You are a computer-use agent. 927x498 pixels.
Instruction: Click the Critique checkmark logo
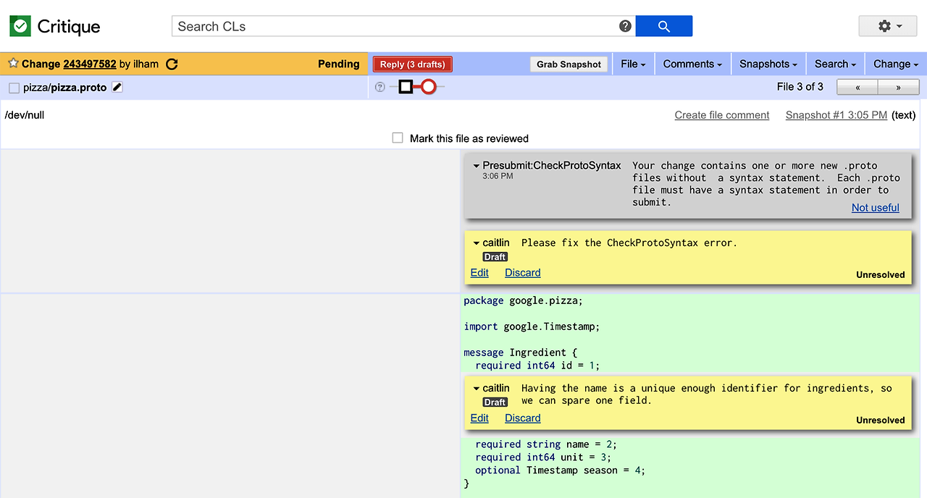tap(22, 26)
